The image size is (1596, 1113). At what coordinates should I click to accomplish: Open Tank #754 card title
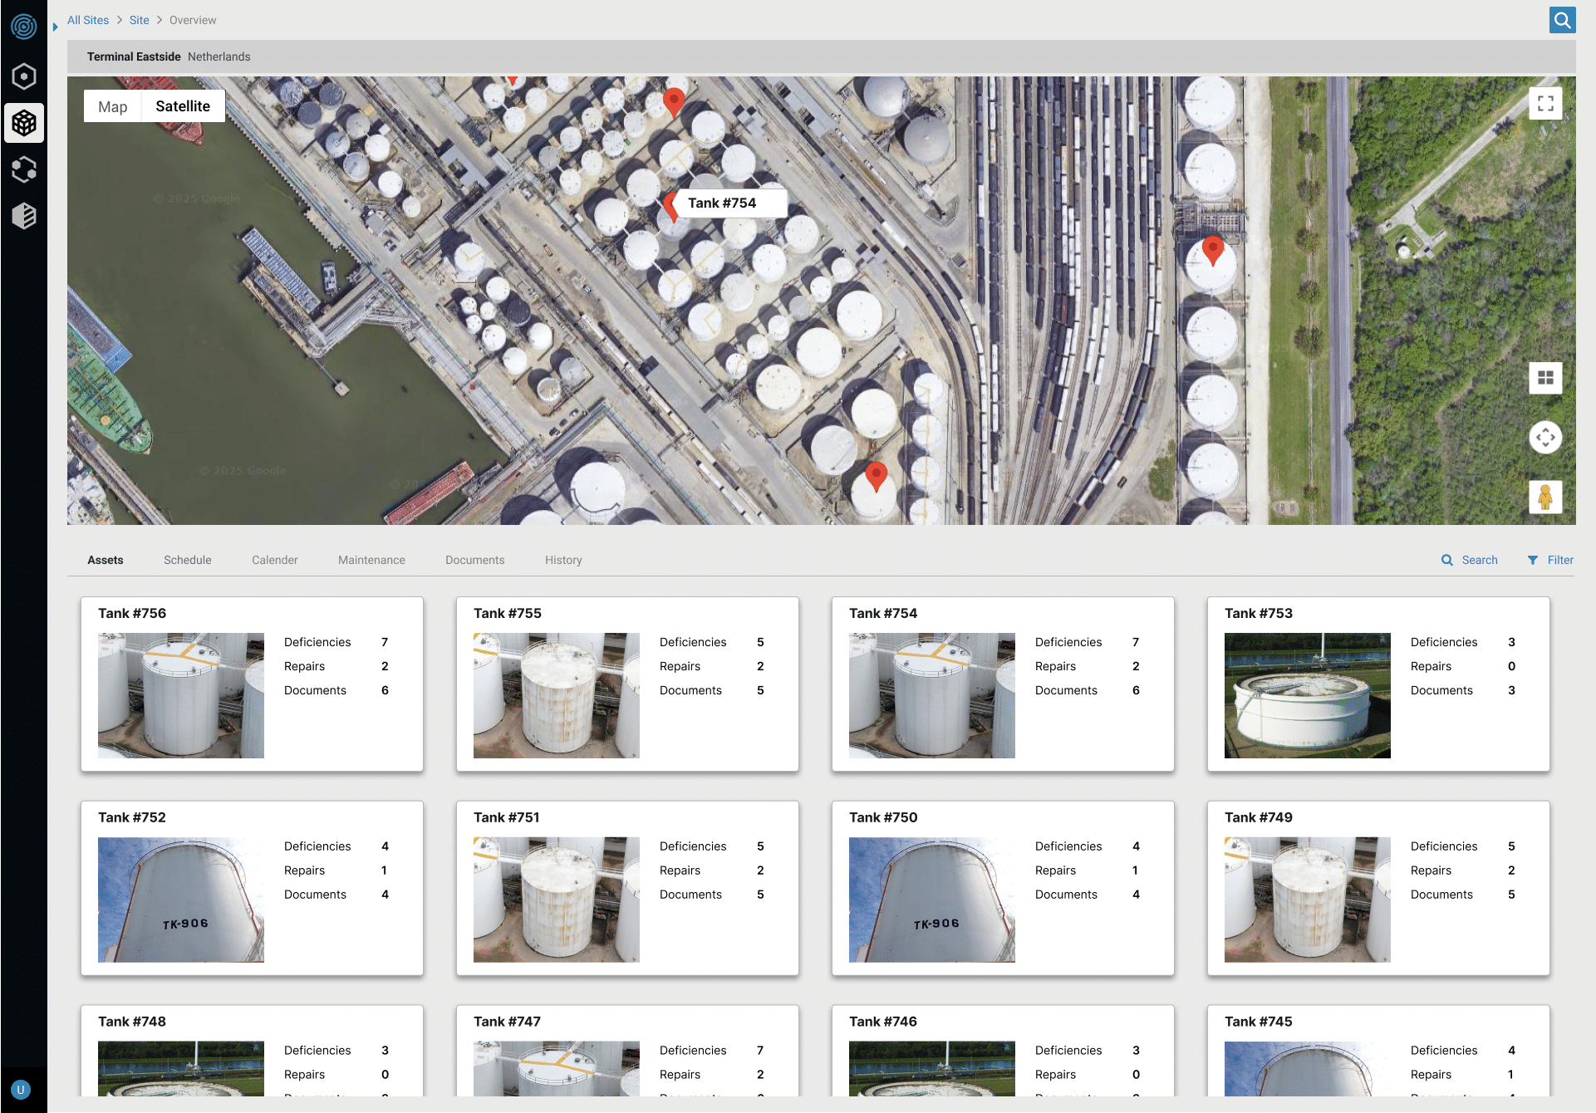pyautogui.click(x=883, y=613)
